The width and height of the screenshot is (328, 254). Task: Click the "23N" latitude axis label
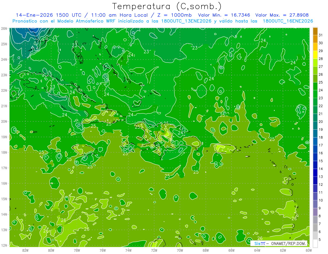pos(4,75)
